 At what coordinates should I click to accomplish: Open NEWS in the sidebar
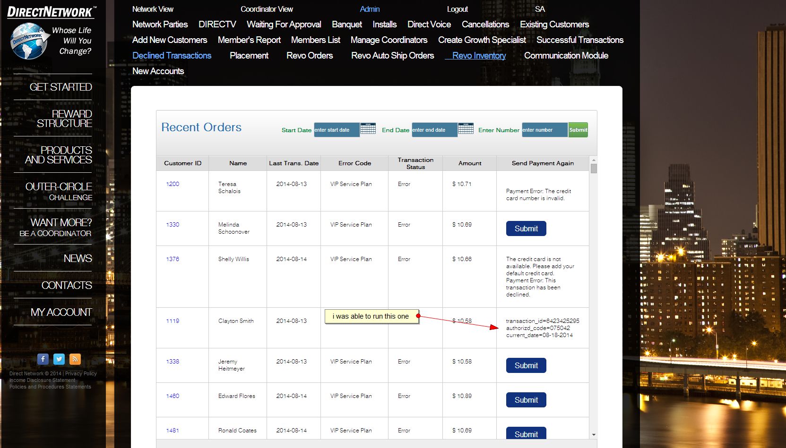78,258
